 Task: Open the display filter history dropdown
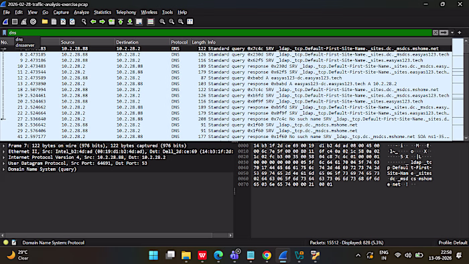[x=452, y=33]
